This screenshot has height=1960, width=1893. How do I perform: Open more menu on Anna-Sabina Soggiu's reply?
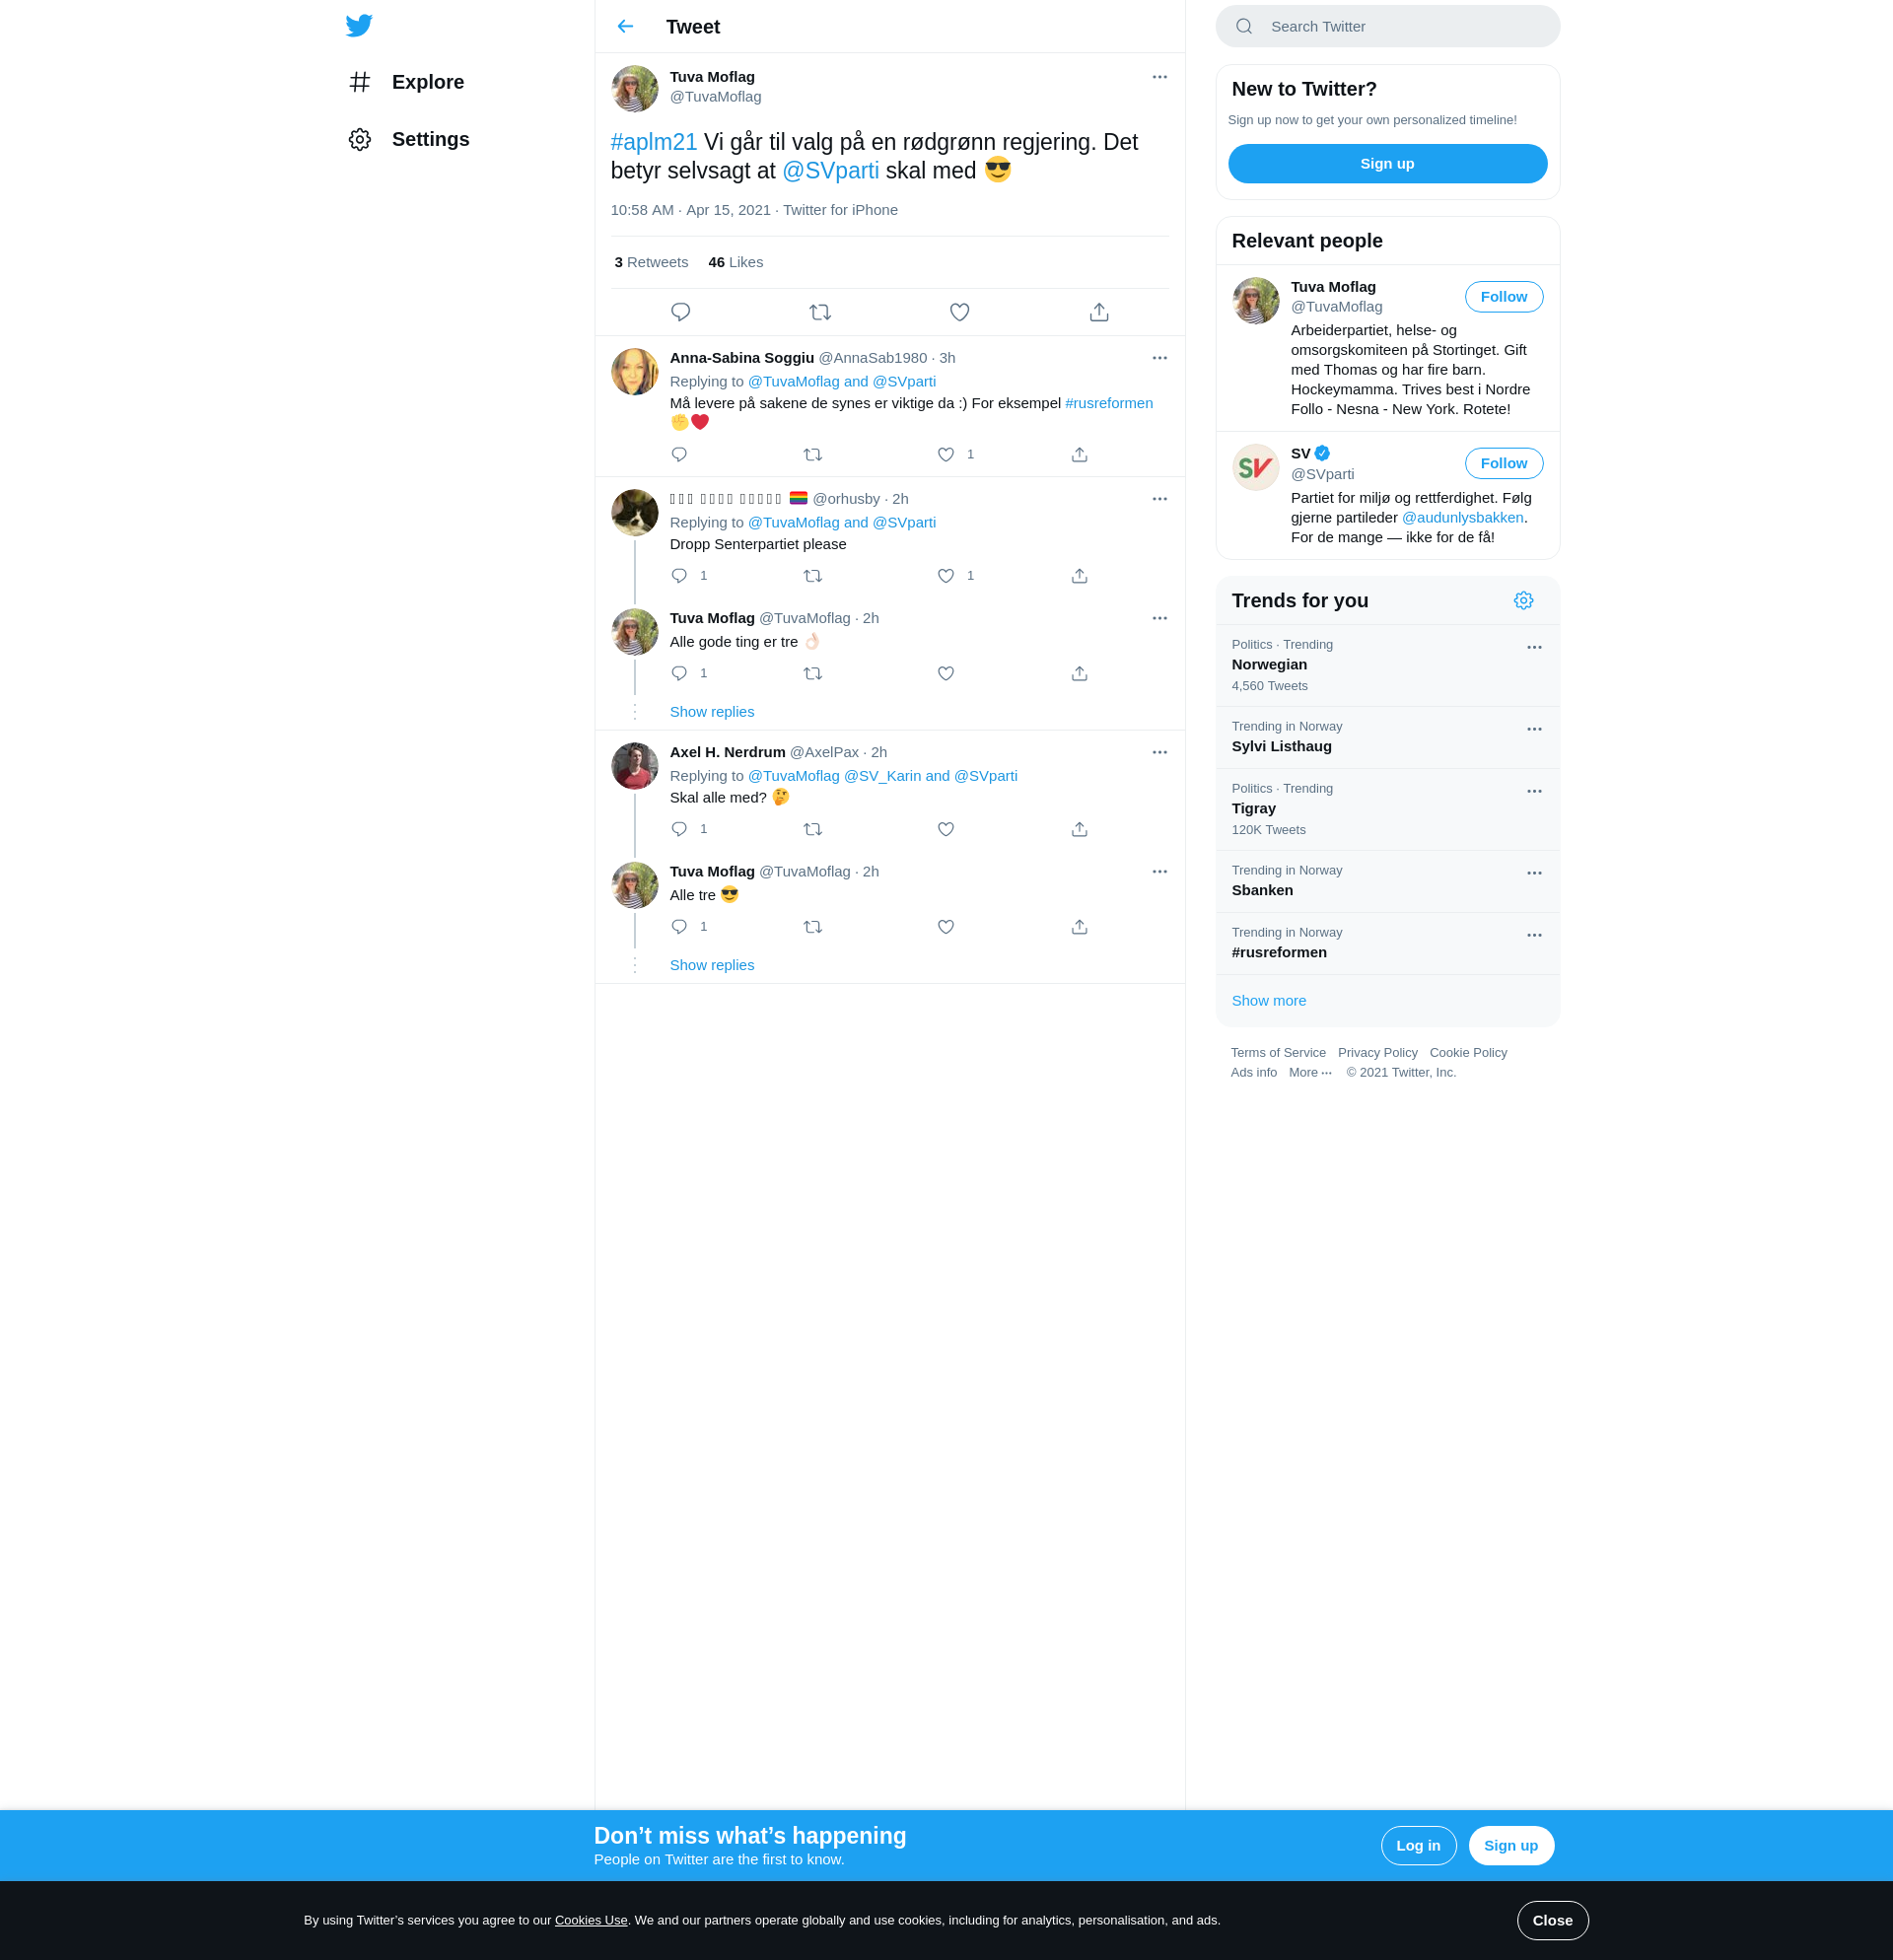[1159, 358]
